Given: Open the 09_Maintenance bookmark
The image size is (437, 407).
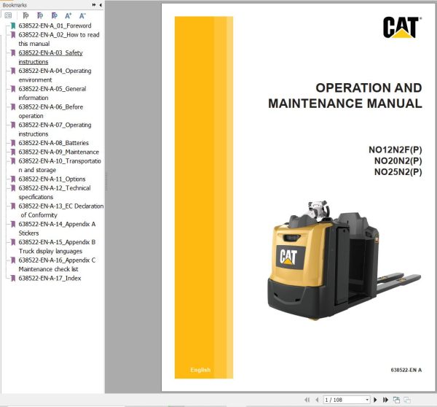Looking at the screenshot, I should tap(59, 152).
